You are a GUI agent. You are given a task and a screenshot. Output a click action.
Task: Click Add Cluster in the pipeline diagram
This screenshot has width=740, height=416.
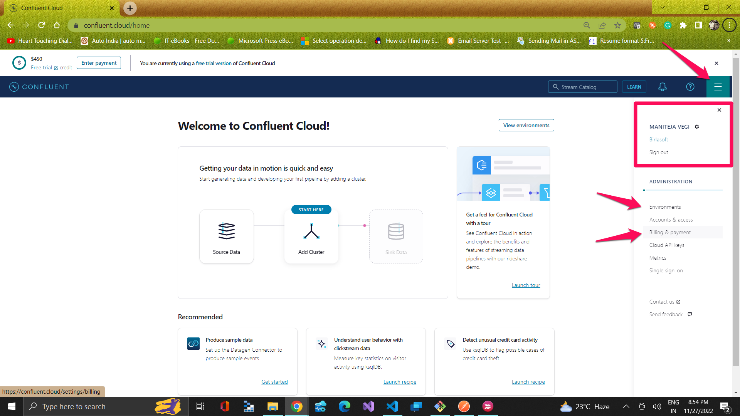(311, 236)
